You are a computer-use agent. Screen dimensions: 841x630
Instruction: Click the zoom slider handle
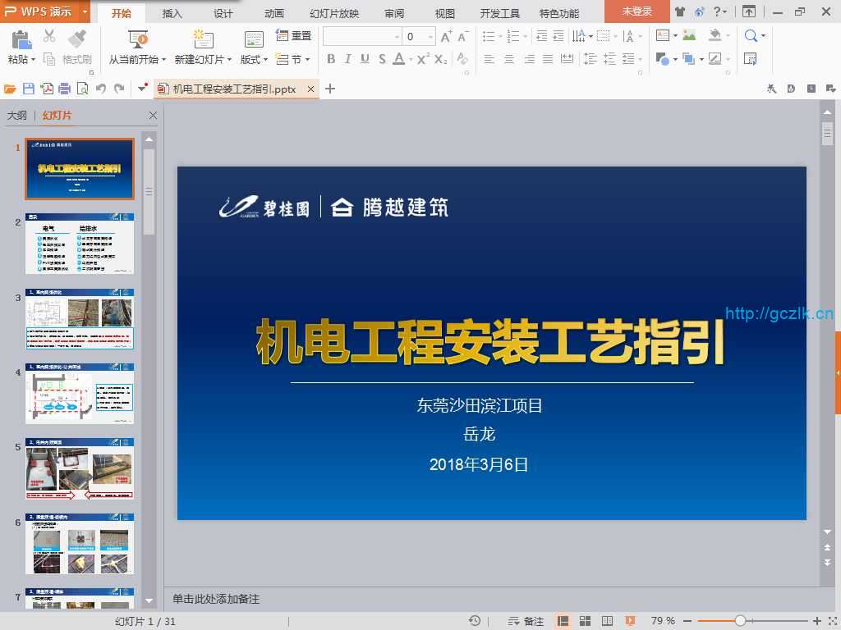click(x=740, y=621)
